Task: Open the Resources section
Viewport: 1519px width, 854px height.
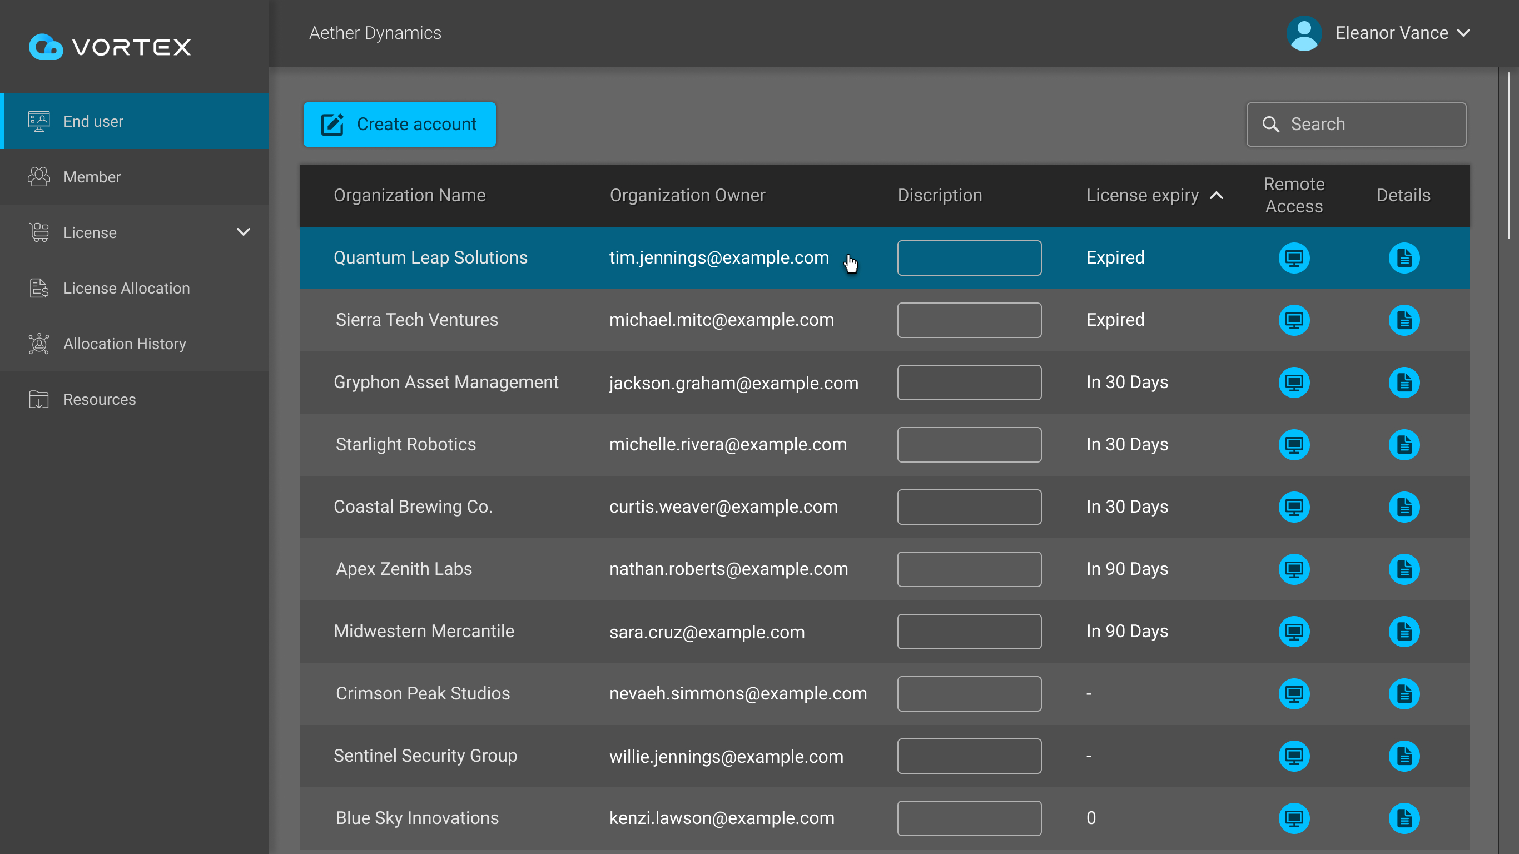Action: tap(99, 399)
